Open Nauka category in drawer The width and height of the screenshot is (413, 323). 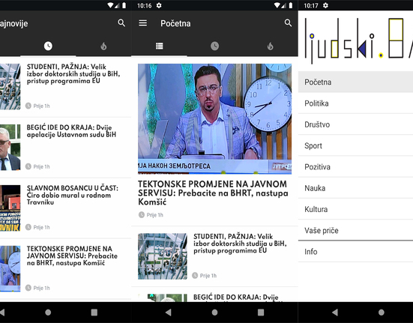[x=355, y=188]
